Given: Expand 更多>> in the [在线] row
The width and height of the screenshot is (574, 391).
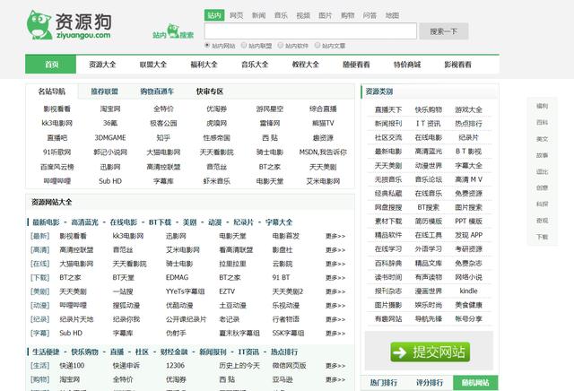Looking at the screenshot, I should [335, 264].
